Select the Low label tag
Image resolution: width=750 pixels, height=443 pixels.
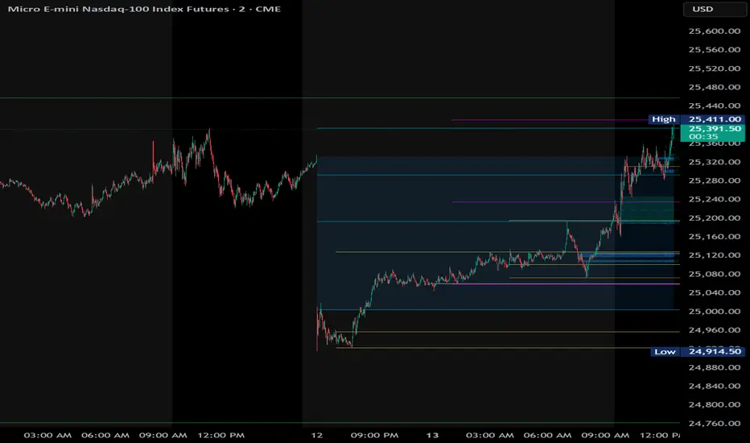pos(665,351)
